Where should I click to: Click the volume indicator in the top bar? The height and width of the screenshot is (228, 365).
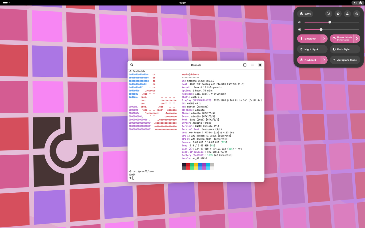(x=355, y=3)
